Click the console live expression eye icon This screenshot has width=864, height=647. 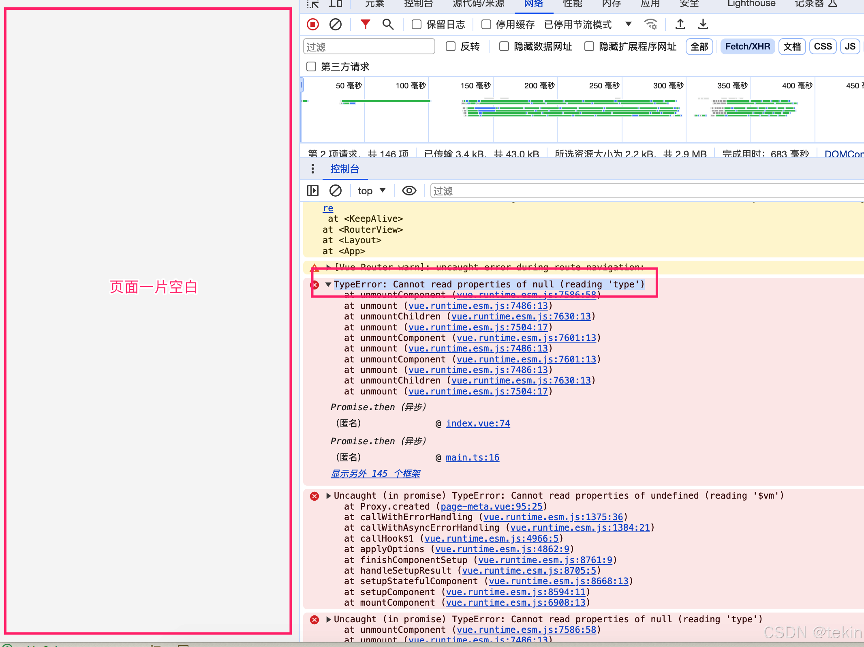(x=409, y=191)
